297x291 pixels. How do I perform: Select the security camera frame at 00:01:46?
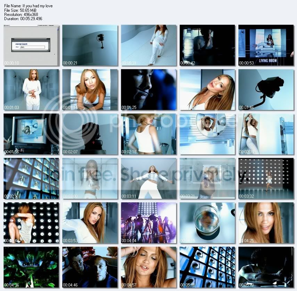click(x=266, y=89)
